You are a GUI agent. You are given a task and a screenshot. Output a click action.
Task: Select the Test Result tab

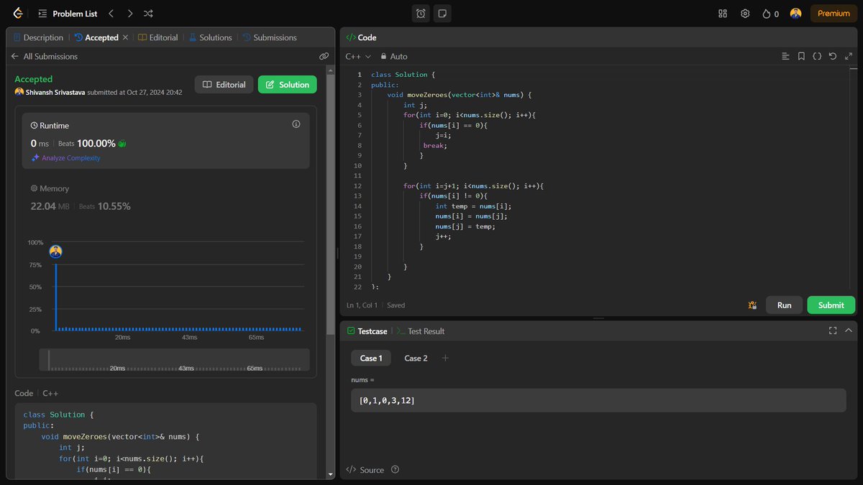tap(421, 331)
